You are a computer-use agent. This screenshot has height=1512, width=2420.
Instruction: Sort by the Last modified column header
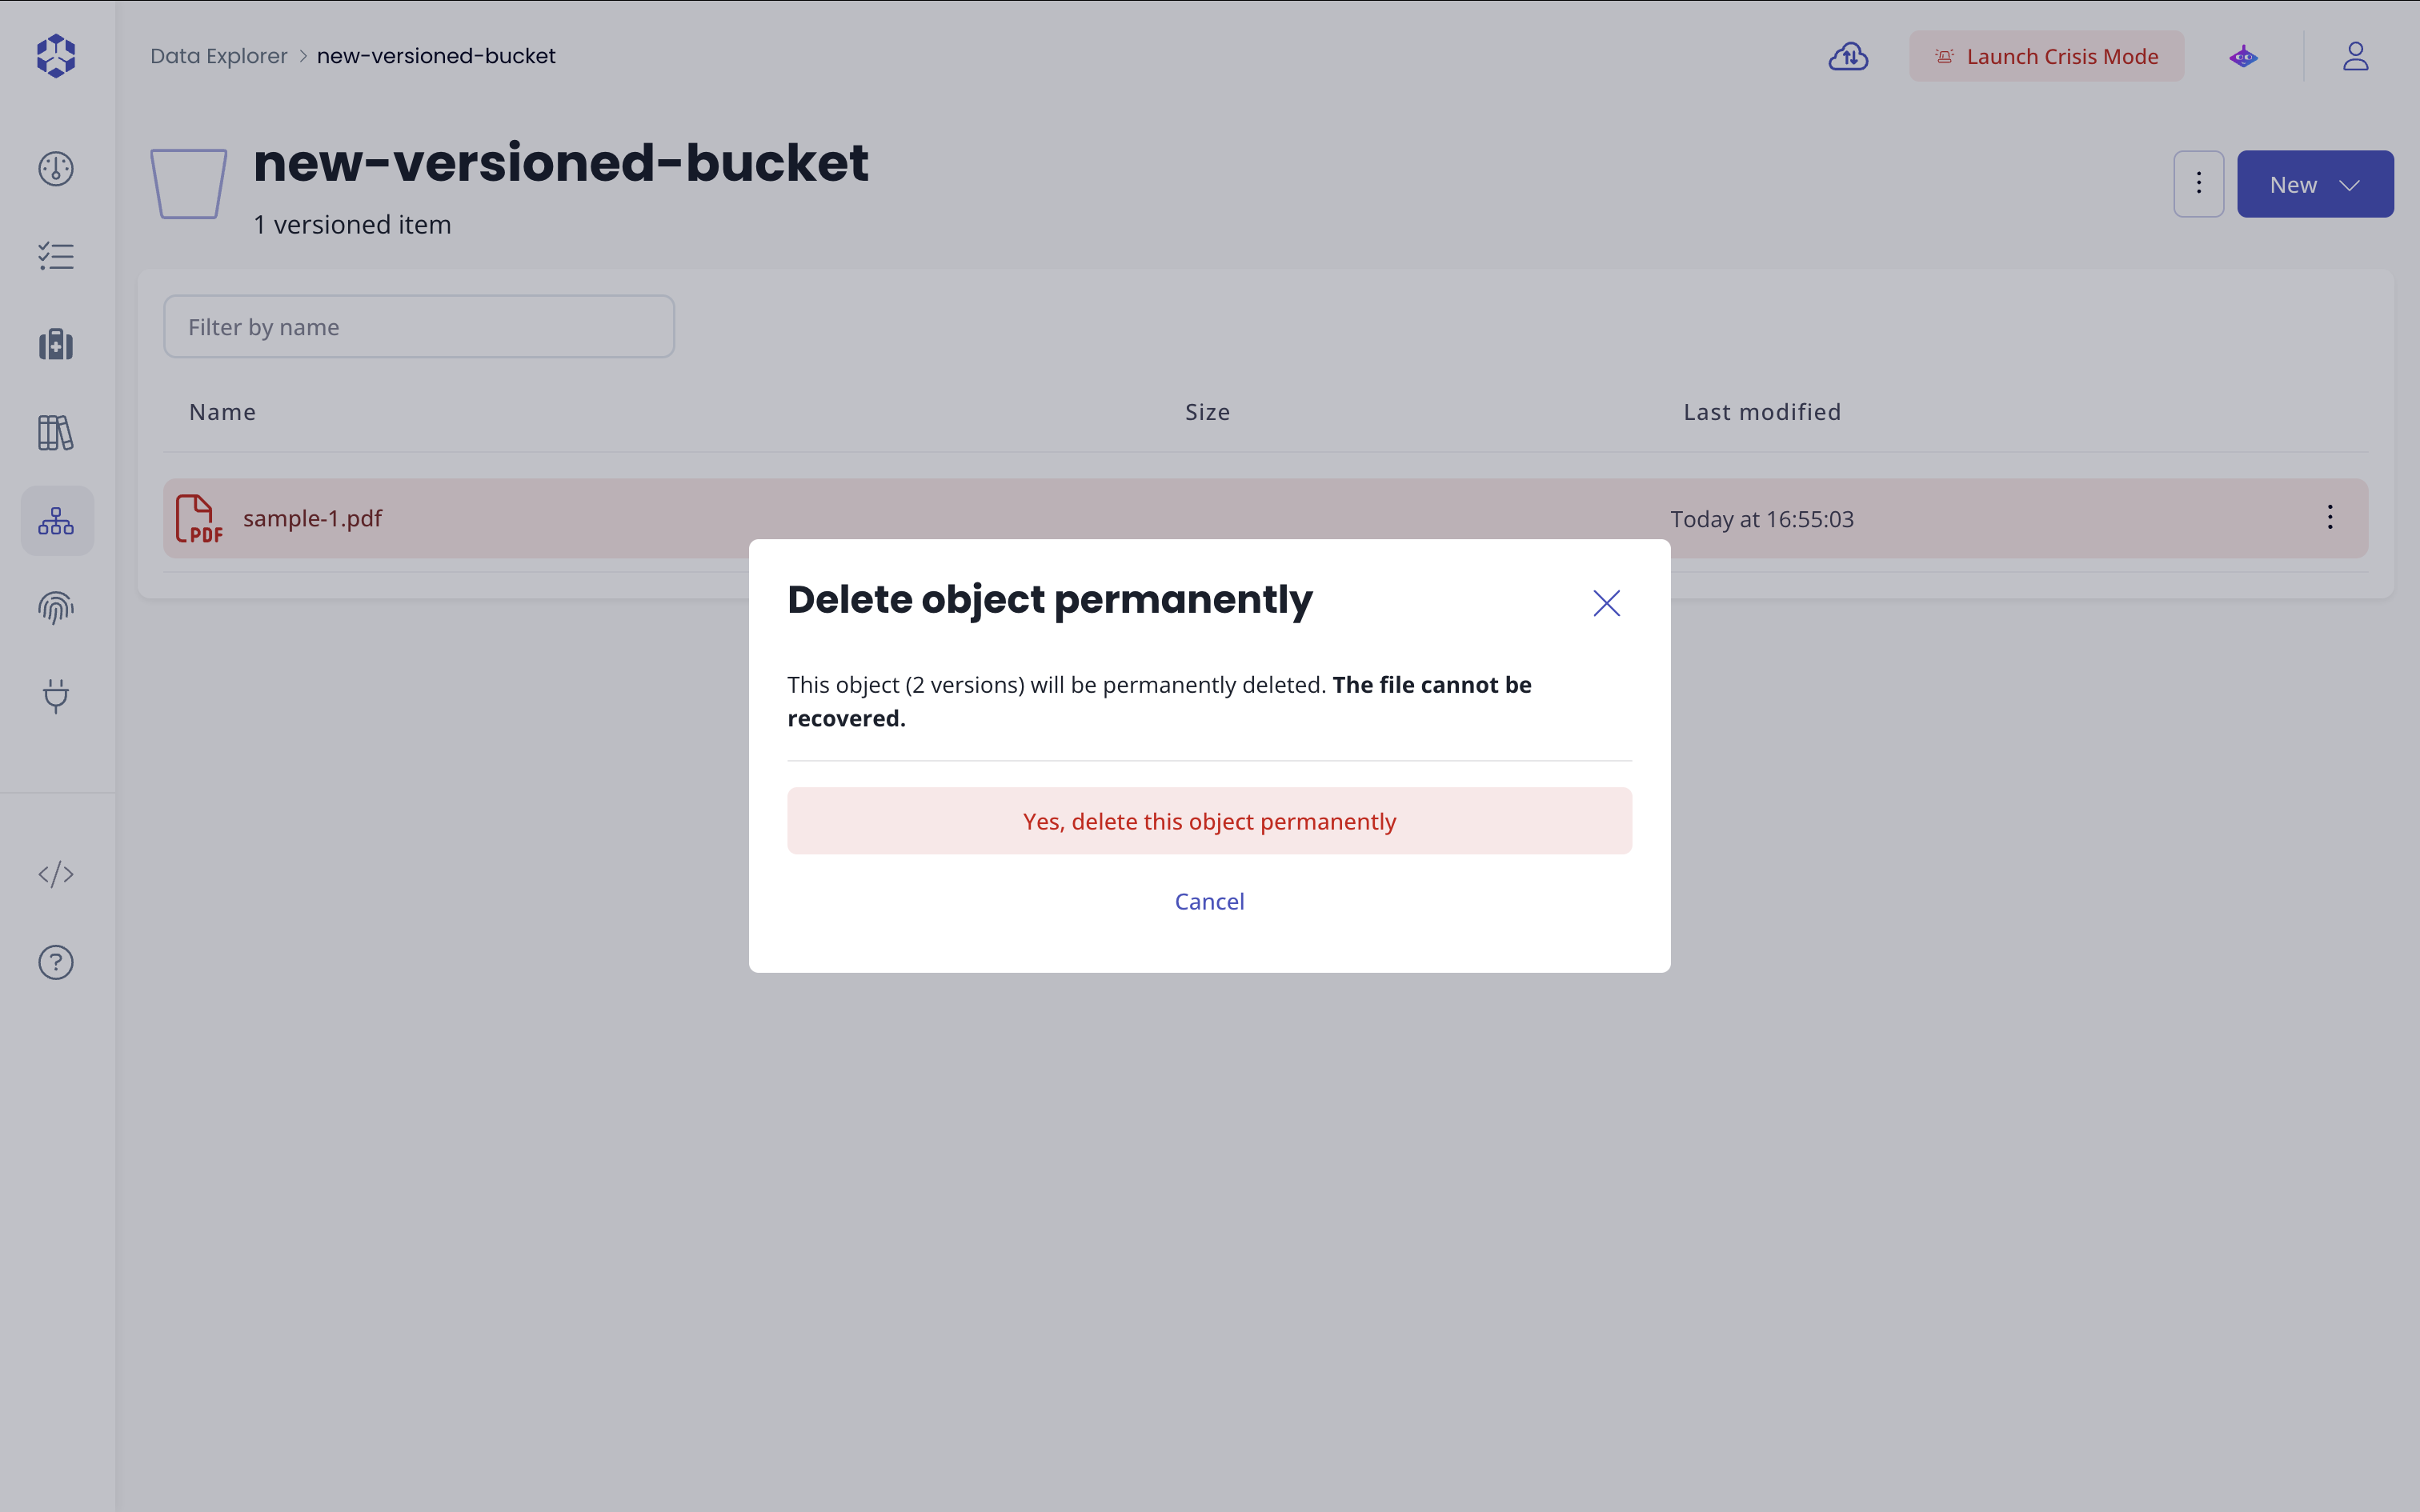tap(1762, 412)
